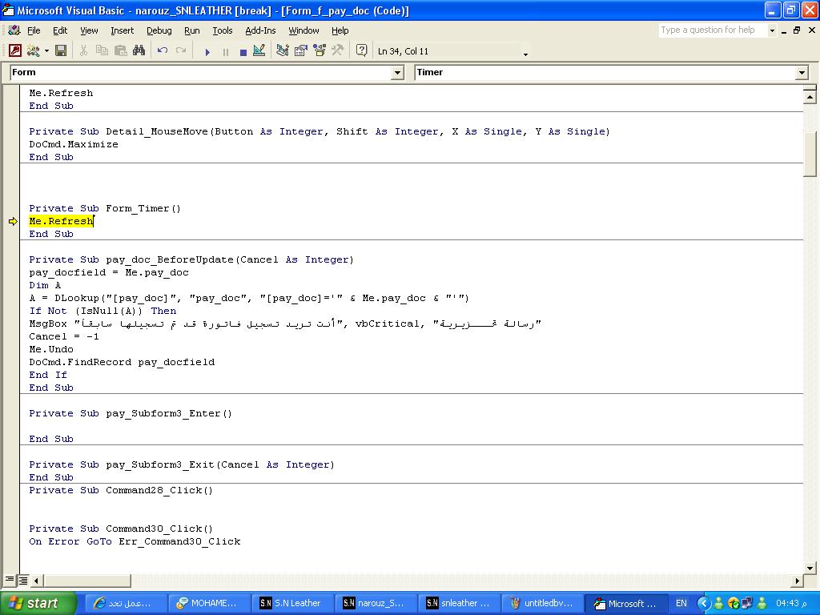Open the View menu
The width and height of the screenshot is (820, 615).
coord(89,30)
